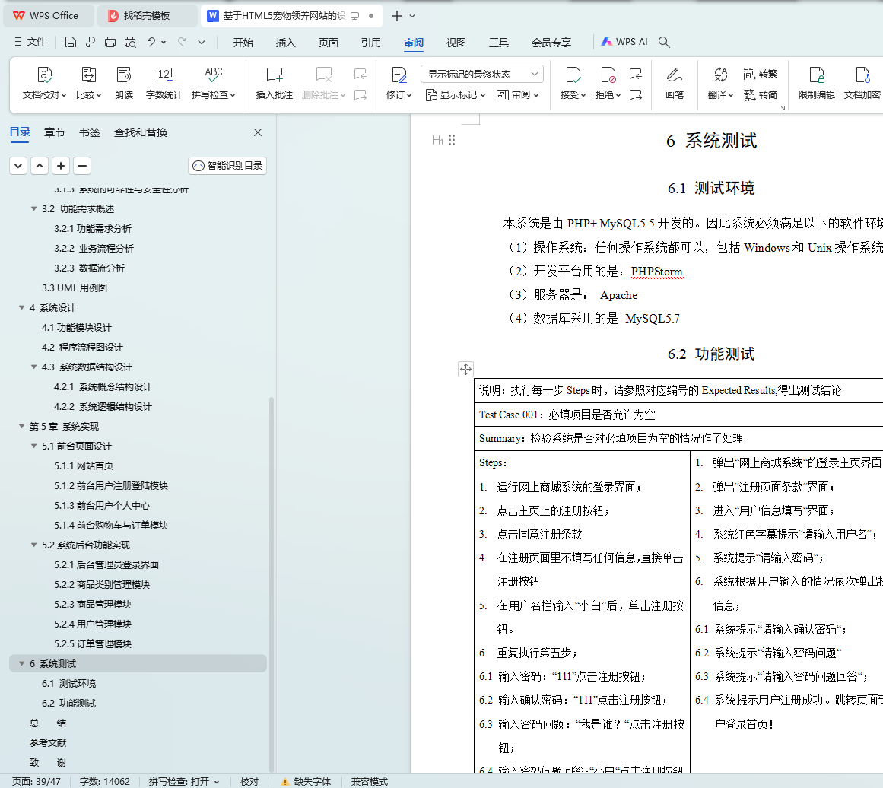The image size is (883, 788).
Task: Click the outline collapse up arrow button
Action: point(40,166)
